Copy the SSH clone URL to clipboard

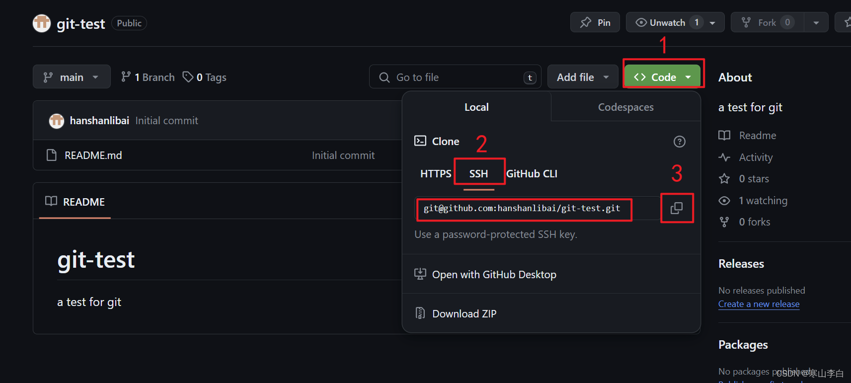click(x=676, y=208)
